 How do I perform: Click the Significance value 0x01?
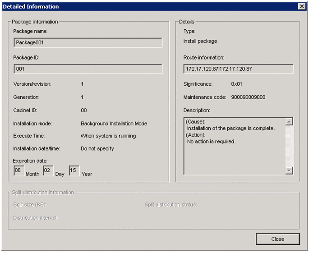(237, 84)
